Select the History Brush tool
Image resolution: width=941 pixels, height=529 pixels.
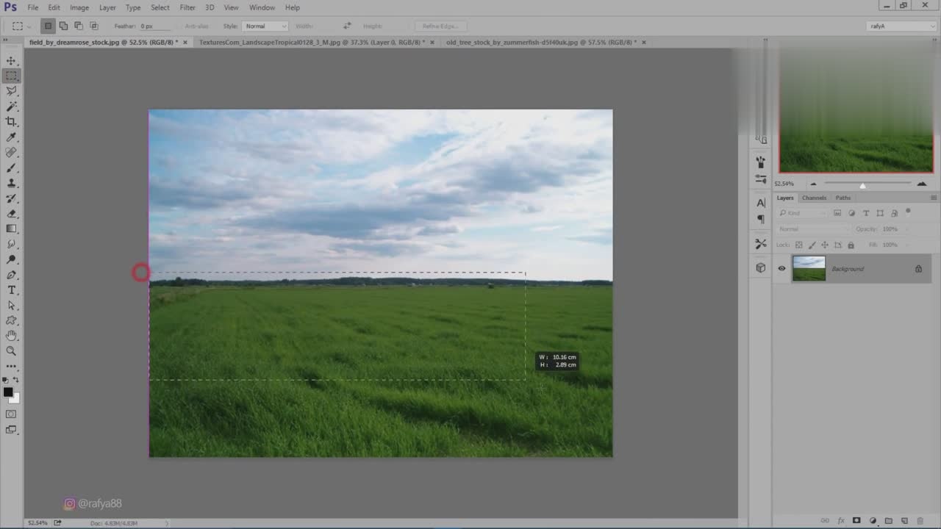12,198
